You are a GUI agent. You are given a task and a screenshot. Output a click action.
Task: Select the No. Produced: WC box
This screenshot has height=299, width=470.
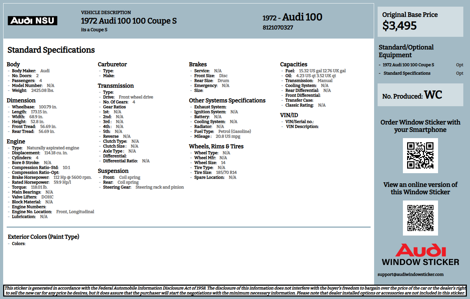[x=420, y=95]
